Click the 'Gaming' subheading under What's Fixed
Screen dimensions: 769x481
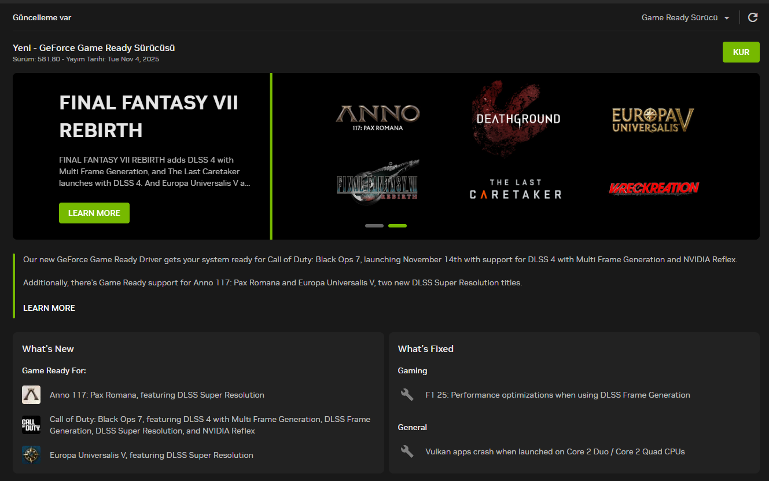tap(413, 370)
